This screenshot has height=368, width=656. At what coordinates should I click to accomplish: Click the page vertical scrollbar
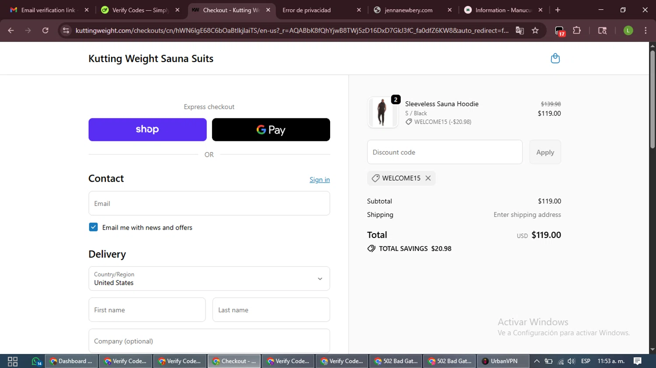(x=653, y=100)
